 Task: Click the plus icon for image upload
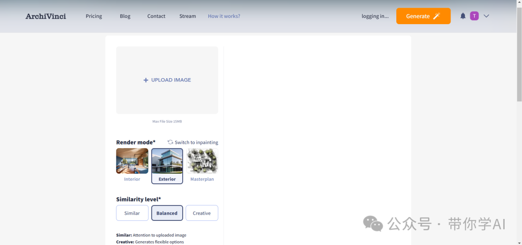146,80
